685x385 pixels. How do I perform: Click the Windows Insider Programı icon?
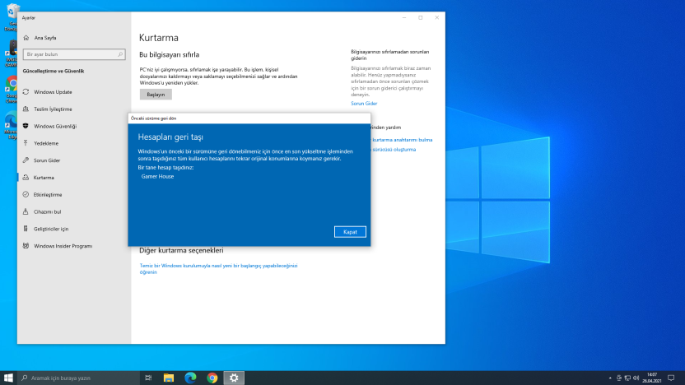pyautogui.click(x=26, y=246)
